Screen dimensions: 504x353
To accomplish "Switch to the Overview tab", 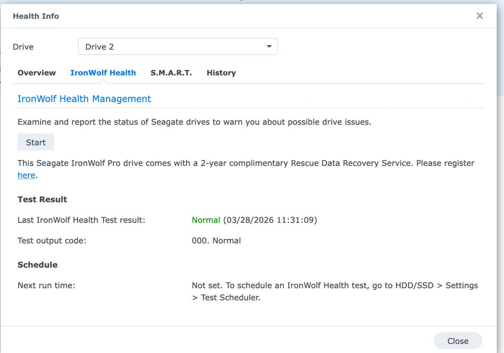I will pyautogui.click(x=37, y=72).
